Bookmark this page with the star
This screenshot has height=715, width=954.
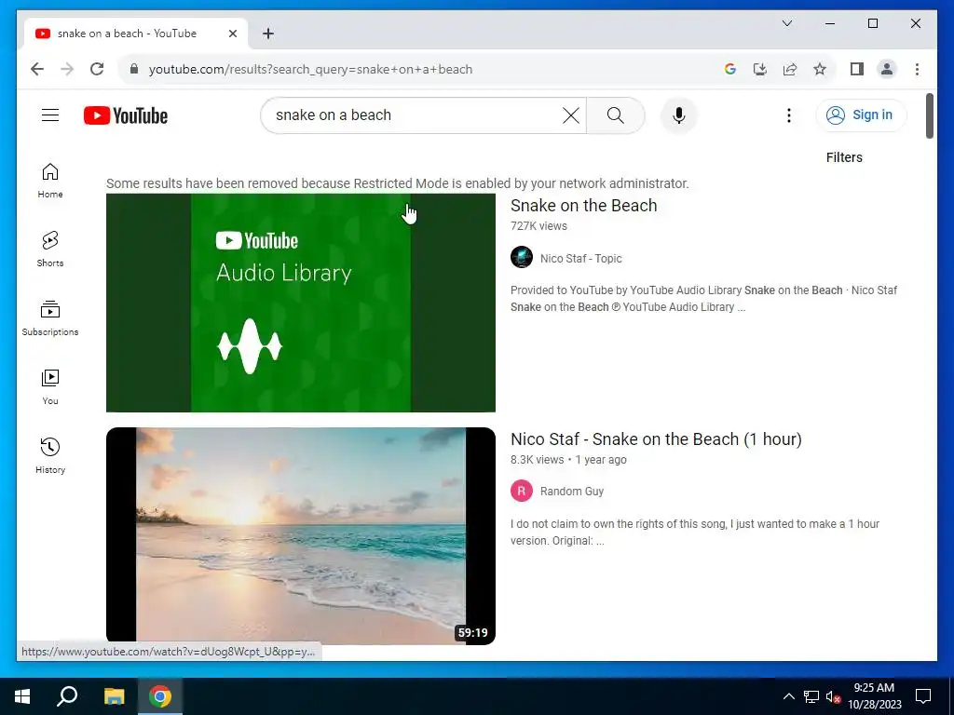click(x=820, y=69)
